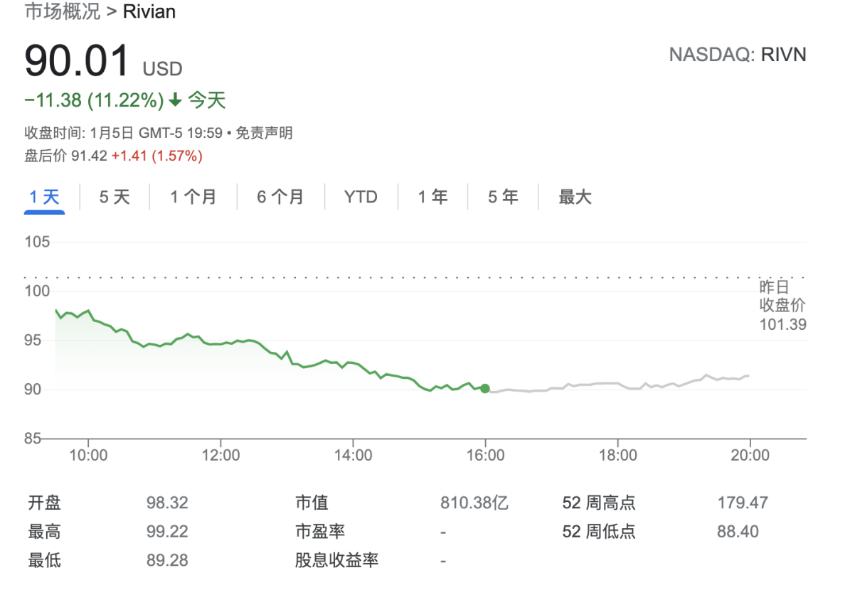The height and width of the screenshot is (590, 850).
Task: Click the 市值 810.38亿 value
Action: 474,503
